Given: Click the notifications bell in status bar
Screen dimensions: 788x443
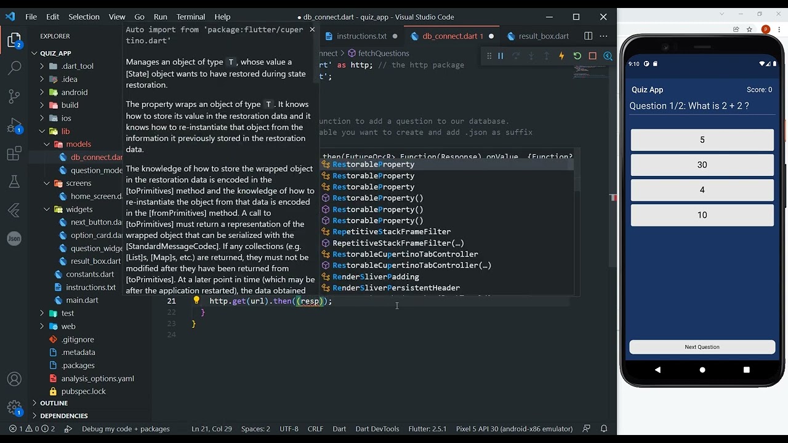Looking at the screenshot, I should click(x=604, y=429).
